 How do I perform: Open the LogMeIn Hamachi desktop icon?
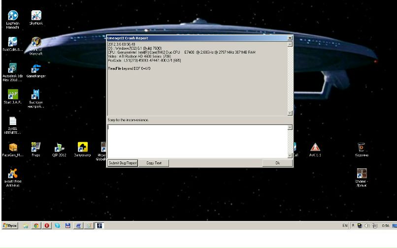pos(13,18)
